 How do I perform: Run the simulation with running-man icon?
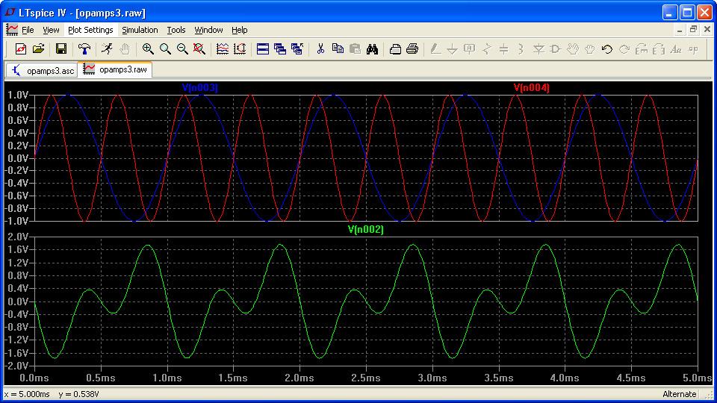tap(107, 49)
